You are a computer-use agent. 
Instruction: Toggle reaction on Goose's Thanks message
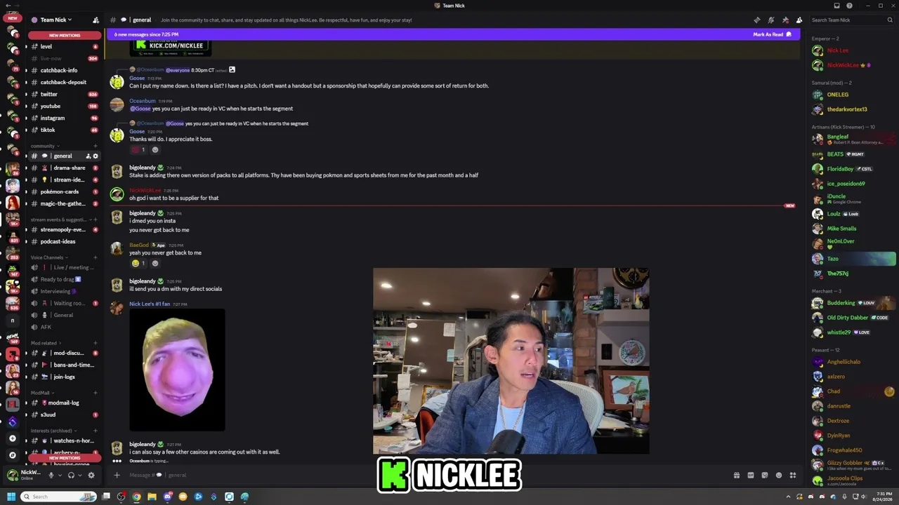pyautogui.click(x=138, y=149)
